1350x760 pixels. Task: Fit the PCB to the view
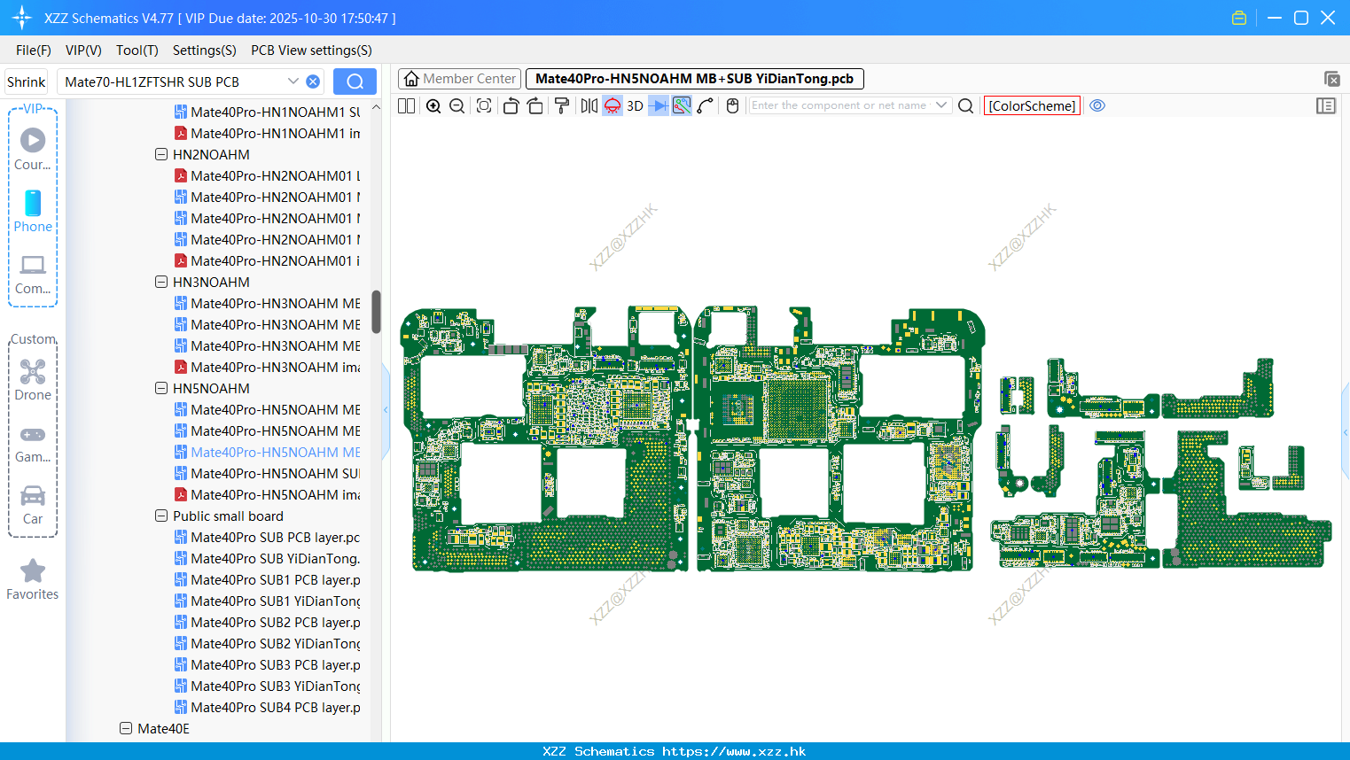[x=484, y=105]
